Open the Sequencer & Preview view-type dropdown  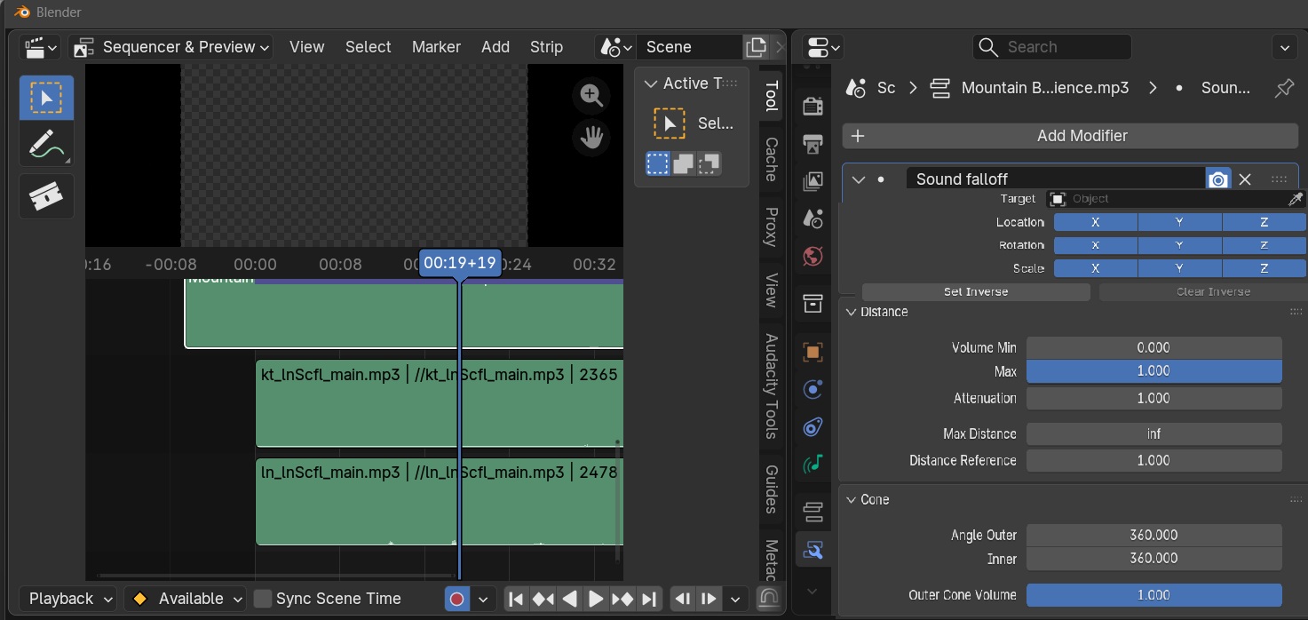pyautogui.click(x=170, y=47)
